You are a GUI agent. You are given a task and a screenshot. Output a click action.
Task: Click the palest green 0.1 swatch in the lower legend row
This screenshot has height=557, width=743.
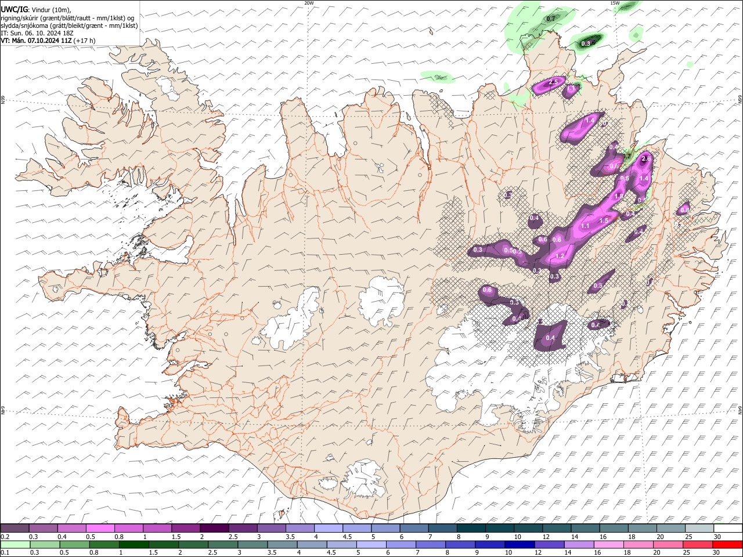pos(15,545)
